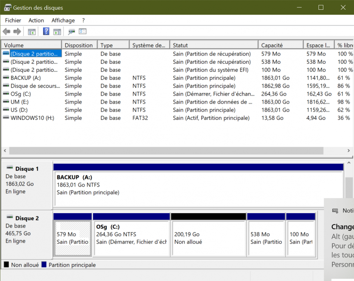The width and height of the screenshot is (354, 281).
Task: Sort volumes by Statut column header
Action: [180, 45]
